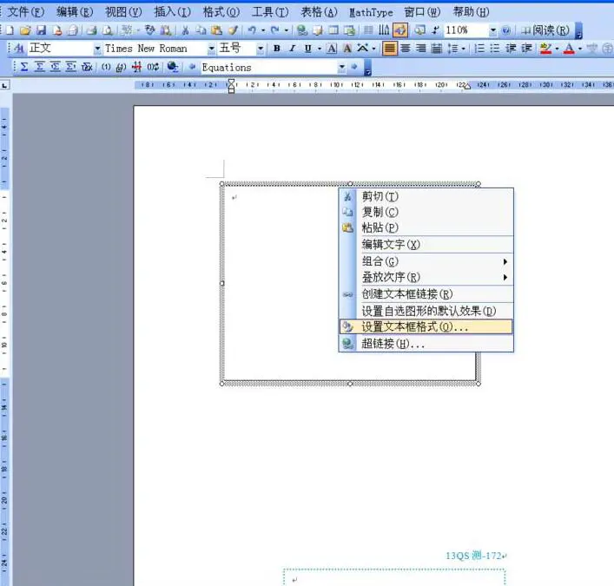Click the Undo arrow icon
The width and height of the screenshot is (614, 586).
point(250,30)
